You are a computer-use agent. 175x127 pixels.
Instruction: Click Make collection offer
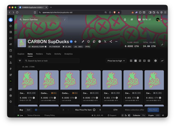coord(135,110)
